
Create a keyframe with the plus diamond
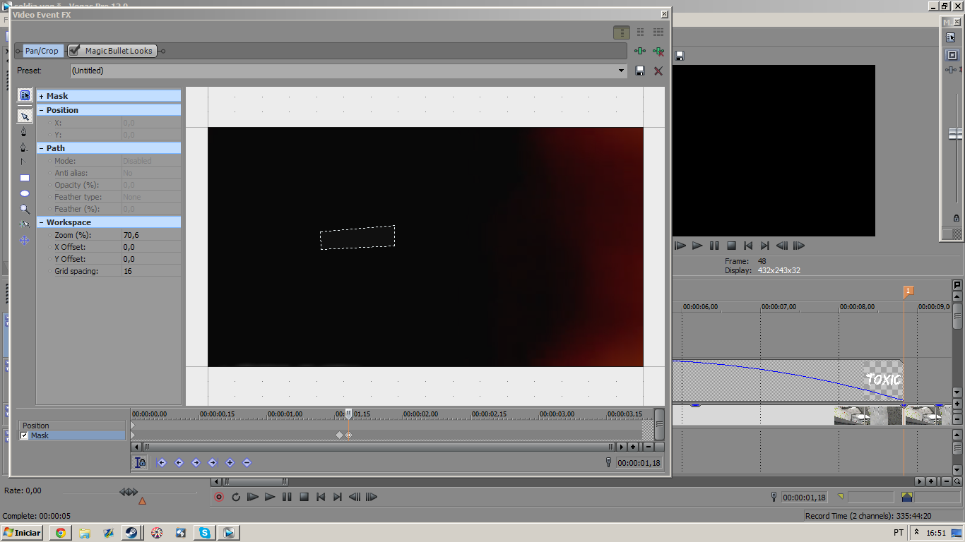pos(230,463)
